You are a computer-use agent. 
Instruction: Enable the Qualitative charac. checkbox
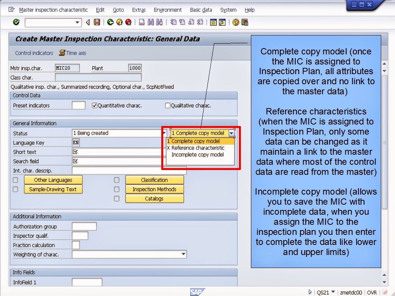[168, 106]
